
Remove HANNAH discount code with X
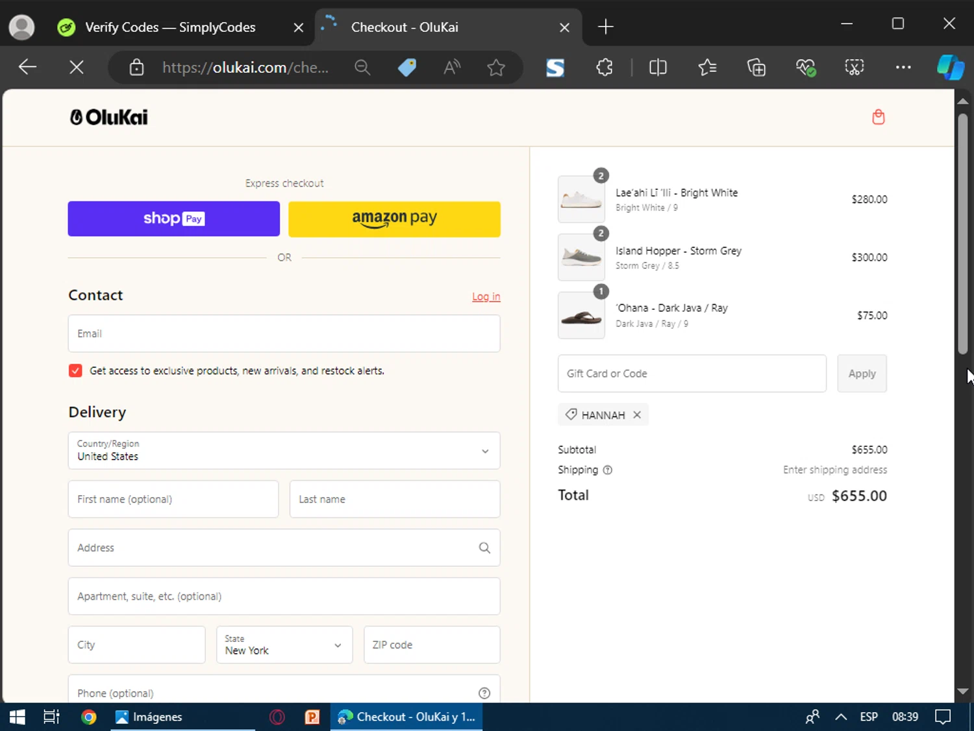tap(637, 415)
